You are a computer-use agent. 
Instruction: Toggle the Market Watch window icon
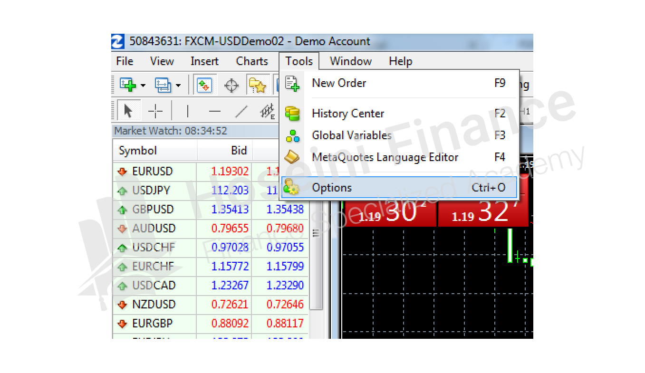point(205,86)
